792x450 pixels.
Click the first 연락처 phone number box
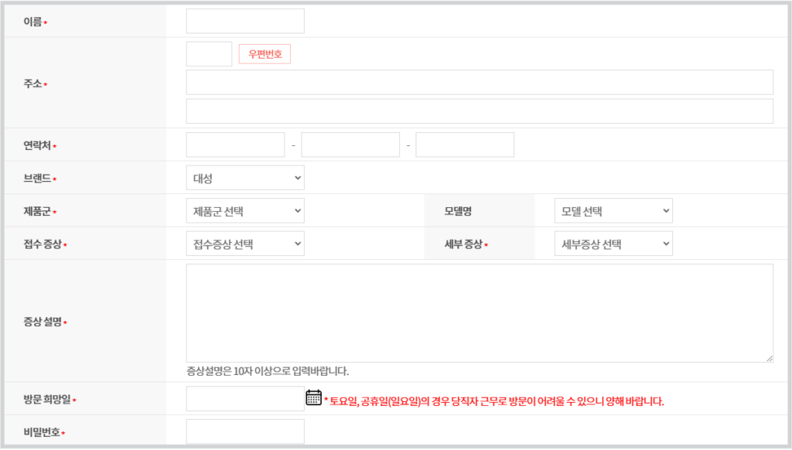click(235, 145)
